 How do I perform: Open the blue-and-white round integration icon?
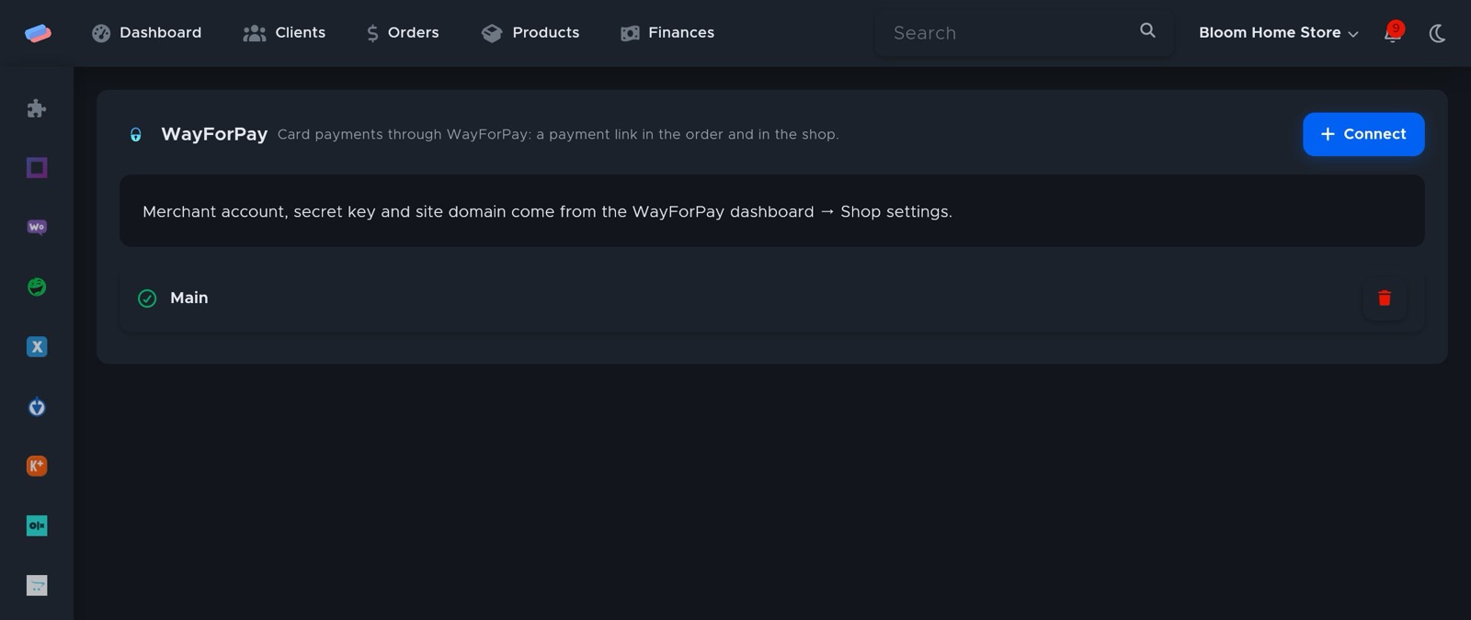pyautogui.click(x=37, y=406)
